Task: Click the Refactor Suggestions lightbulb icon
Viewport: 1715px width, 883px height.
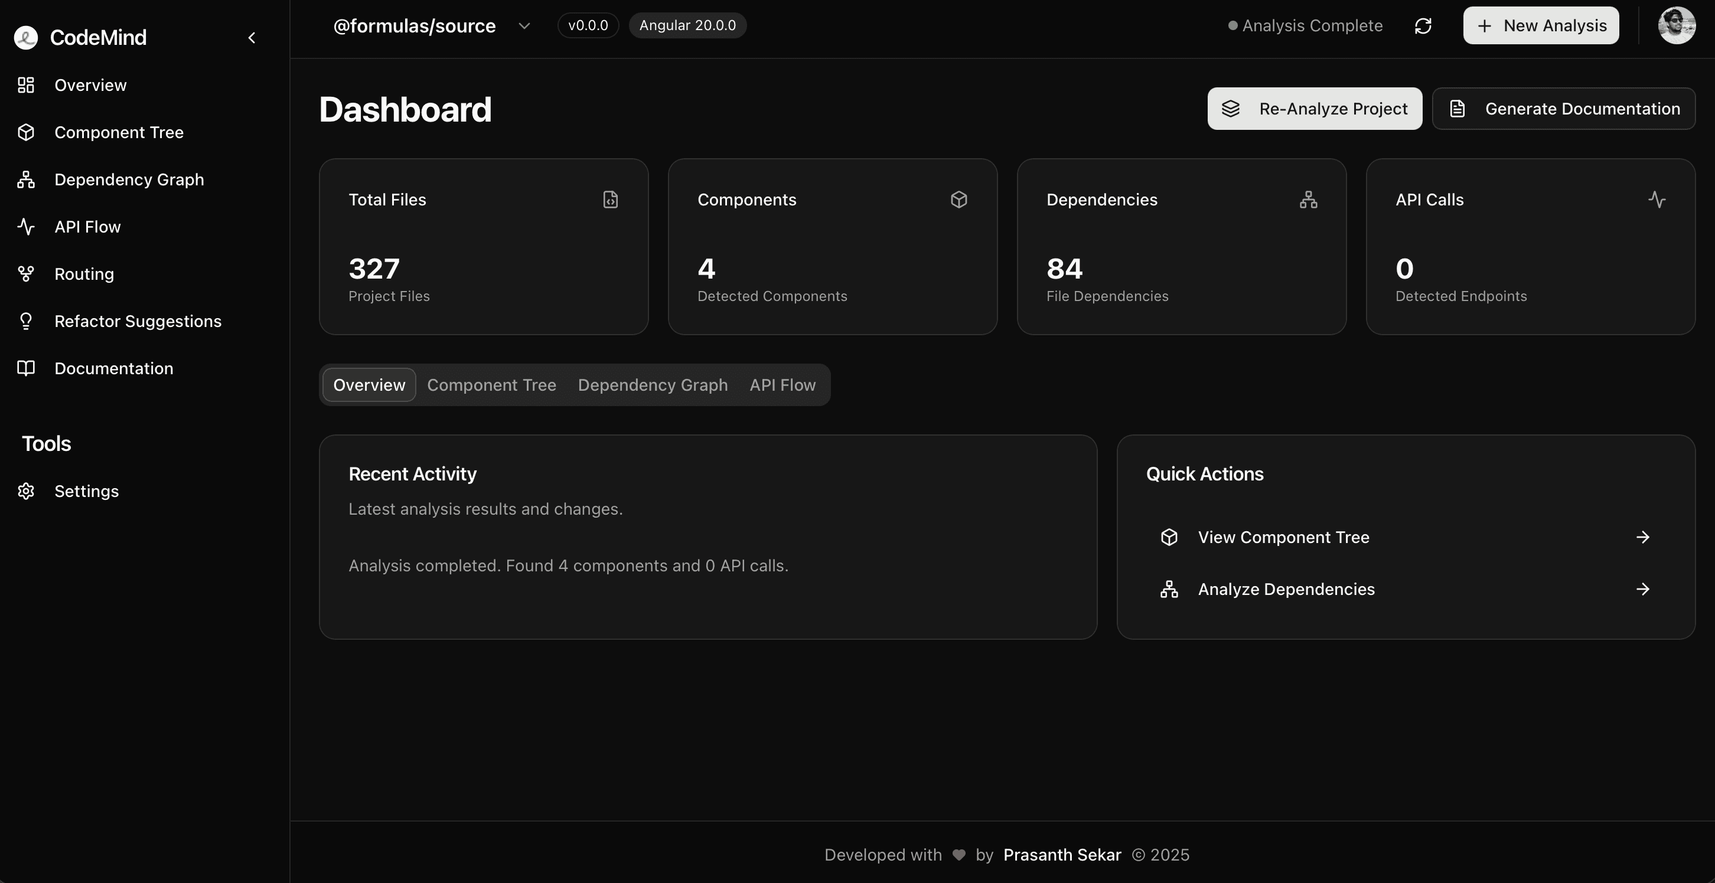Action: coord(26,322)
